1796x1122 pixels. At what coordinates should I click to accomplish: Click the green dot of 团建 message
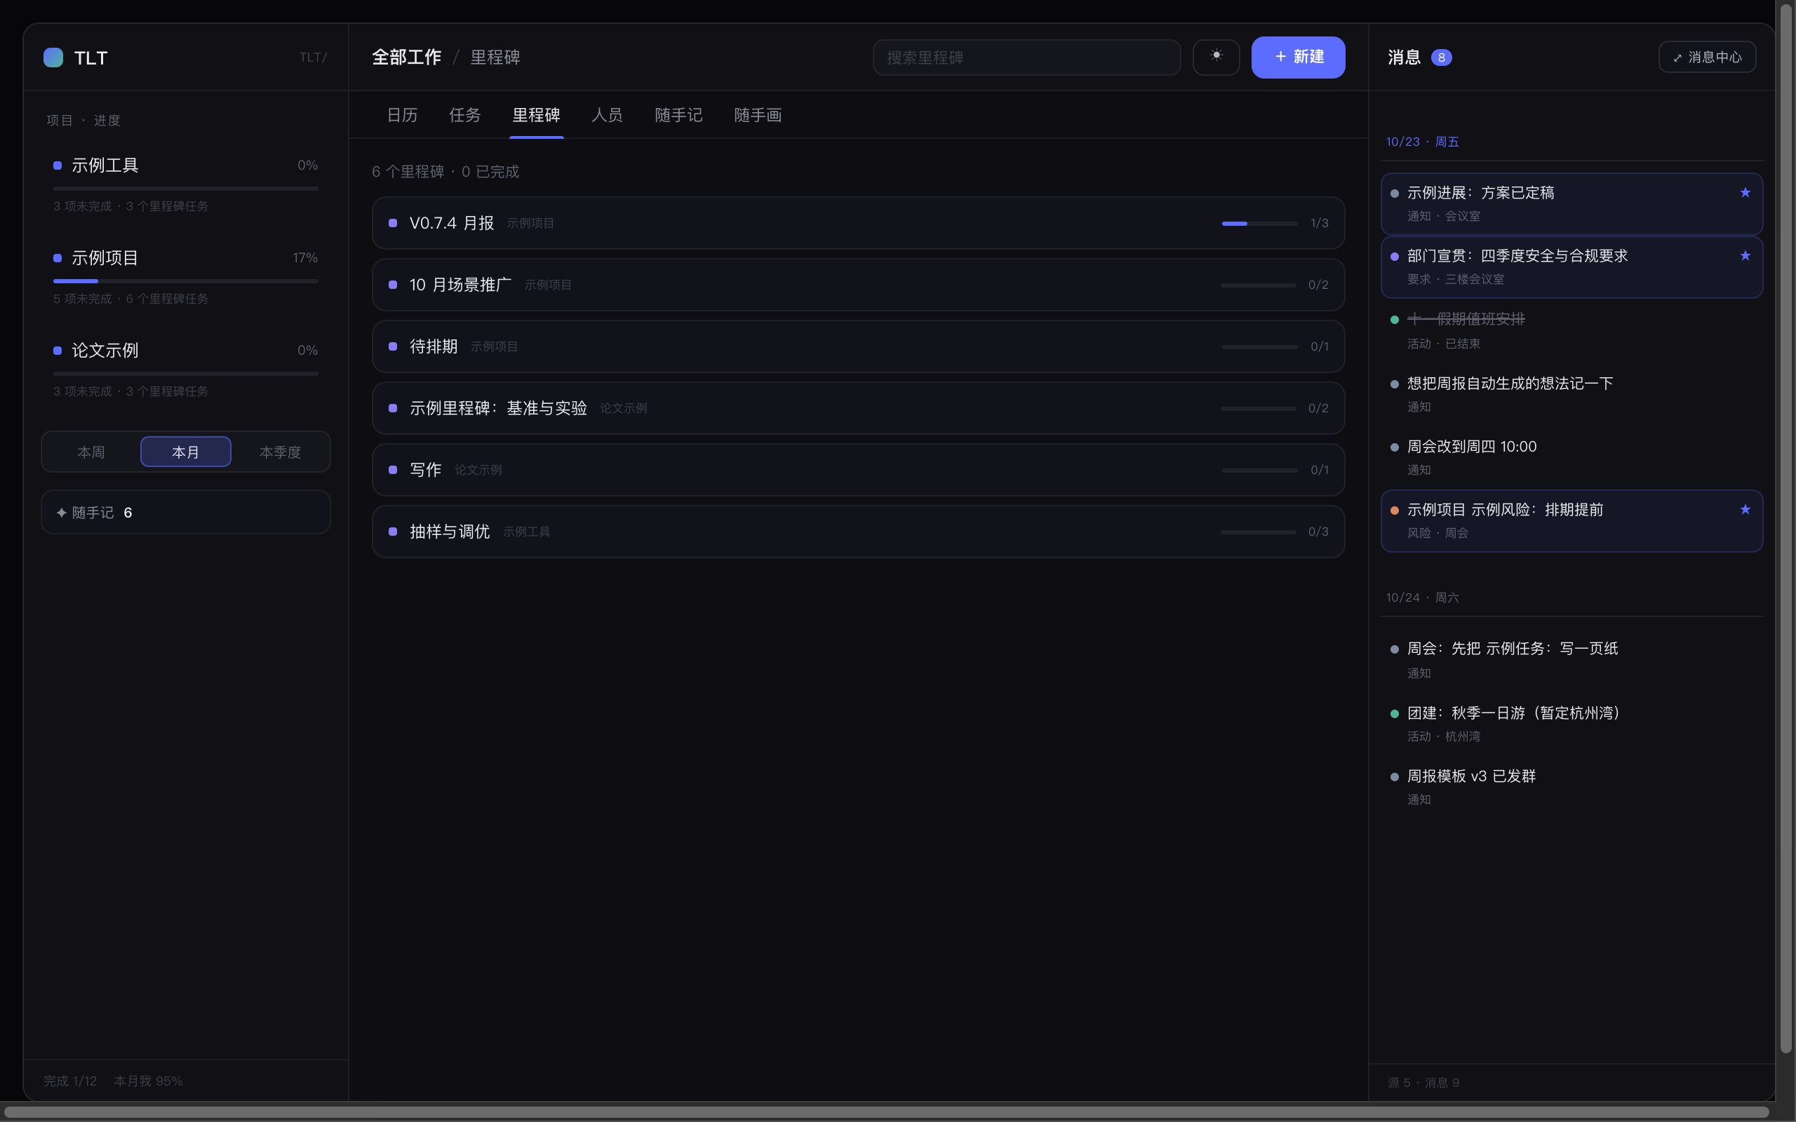click(1394, 713)
